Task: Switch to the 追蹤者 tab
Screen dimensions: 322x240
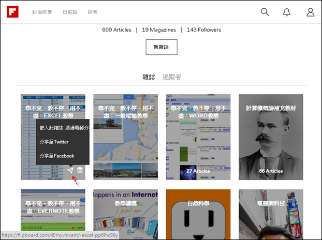Action: 172,77
